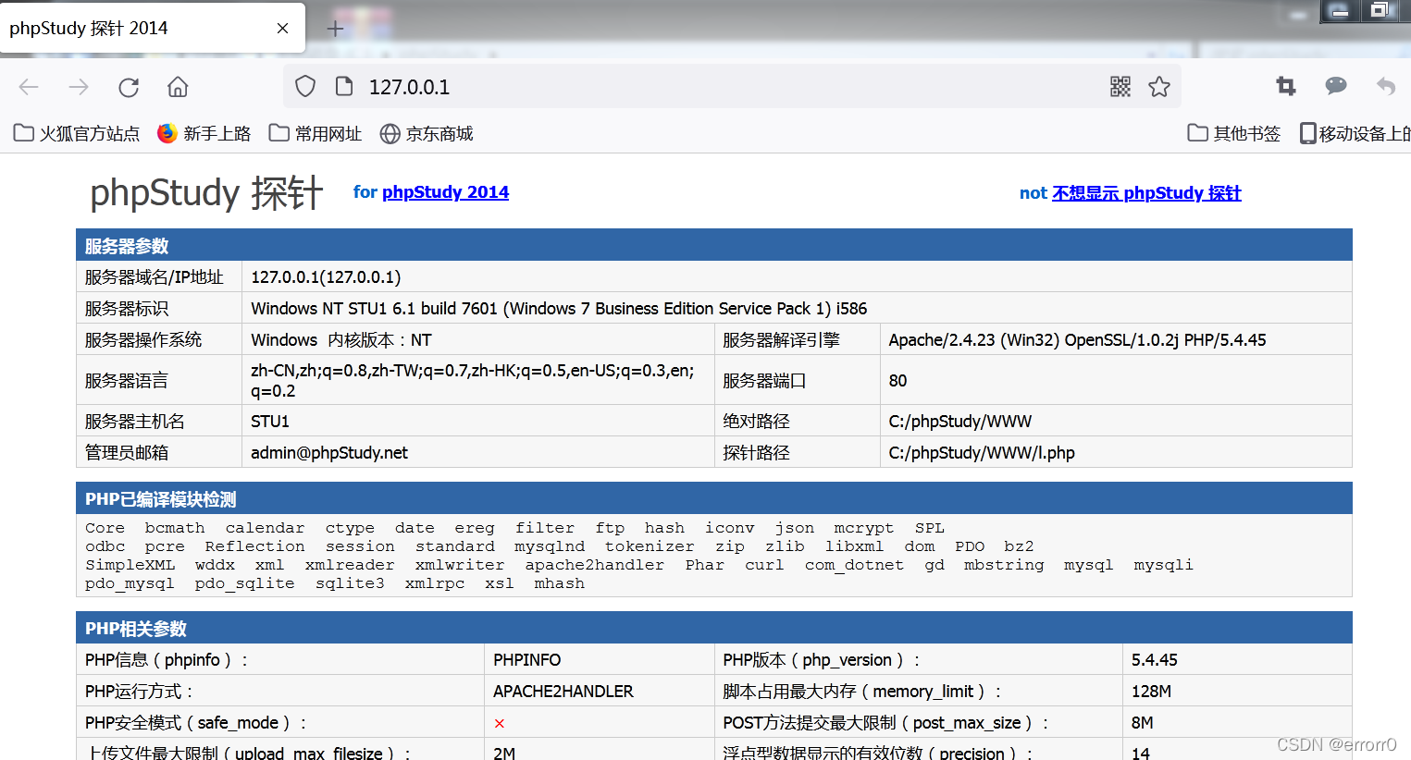1411x760 pixels.
Task: Click the Windows NT STU1 server identifier text
Action: [x=559, y=308]
